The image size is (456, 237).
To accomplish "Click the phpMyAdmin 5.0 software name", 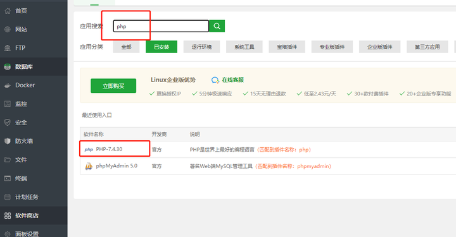I will [117, 166].
